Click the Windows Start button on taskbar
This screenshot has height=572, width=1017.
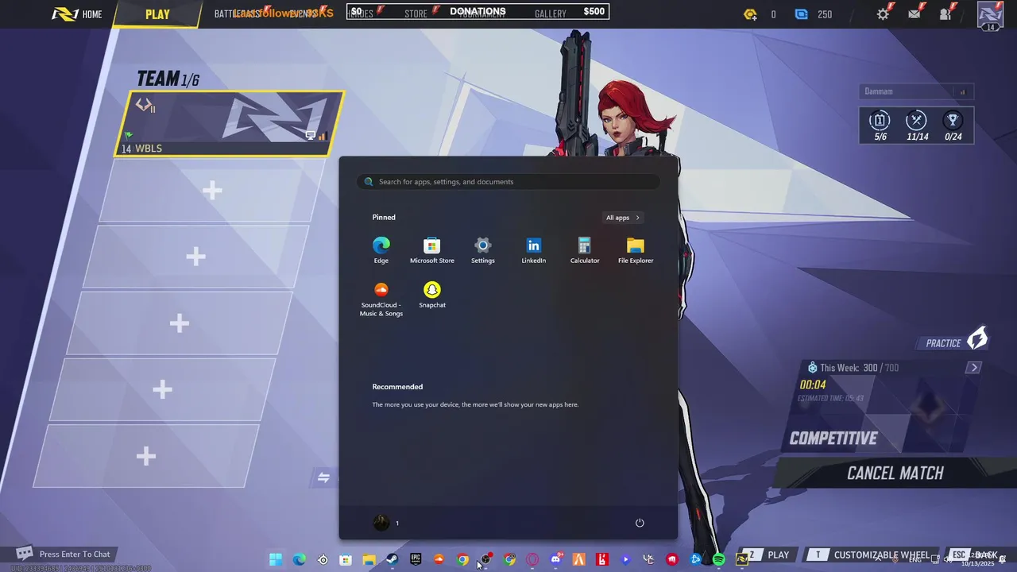tap(276, 559)
